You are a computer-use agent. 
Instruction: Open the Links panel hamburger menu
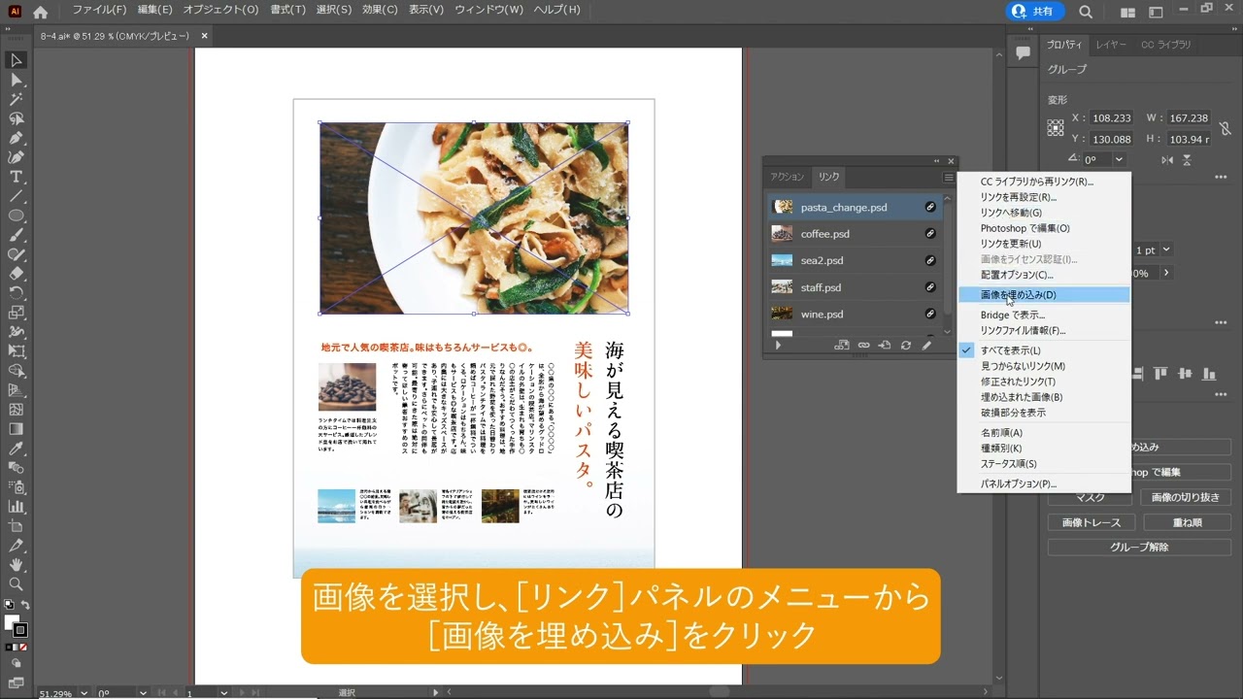coord(949,178)
